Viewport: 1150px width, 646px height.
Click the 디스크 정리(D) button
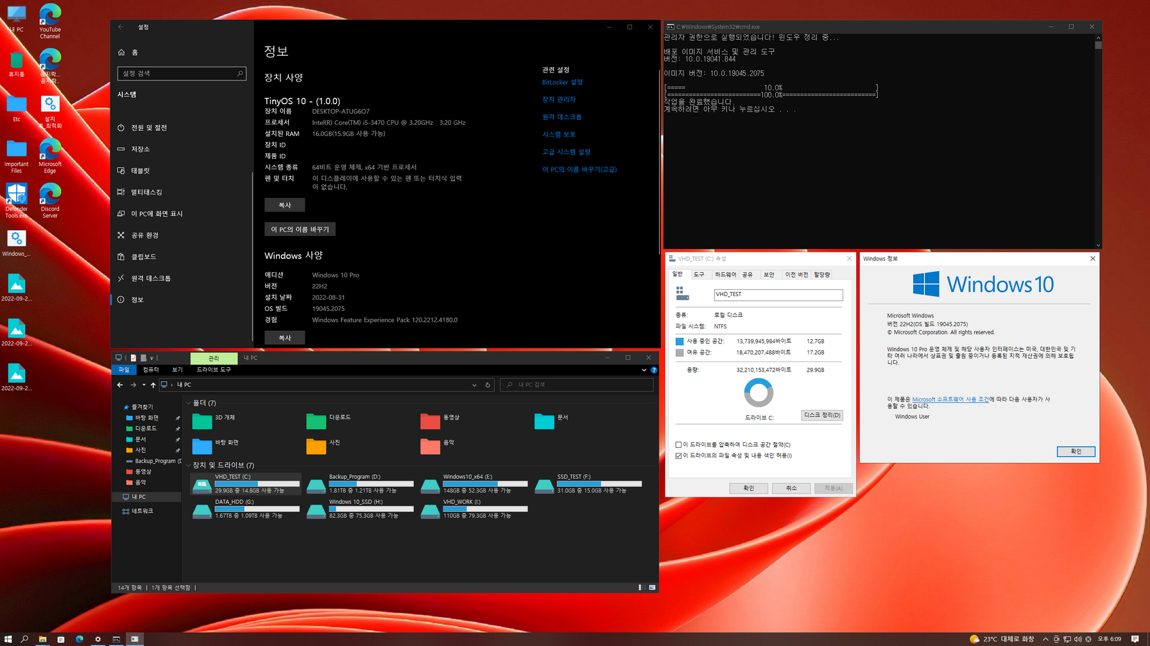pyautogui.click(x=822, y=415)
